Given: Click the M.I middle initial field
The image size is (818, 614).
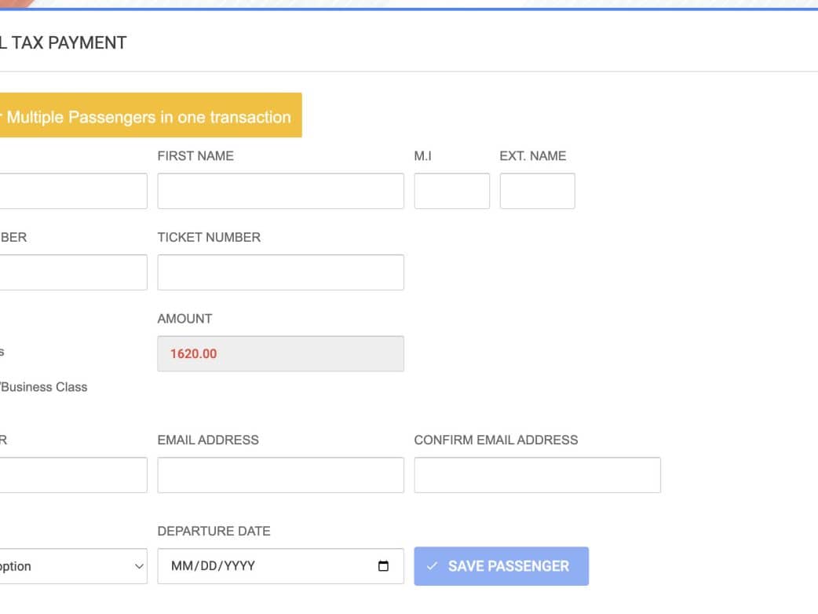Looking at the screenshot, I should click(x=451, y=191).
